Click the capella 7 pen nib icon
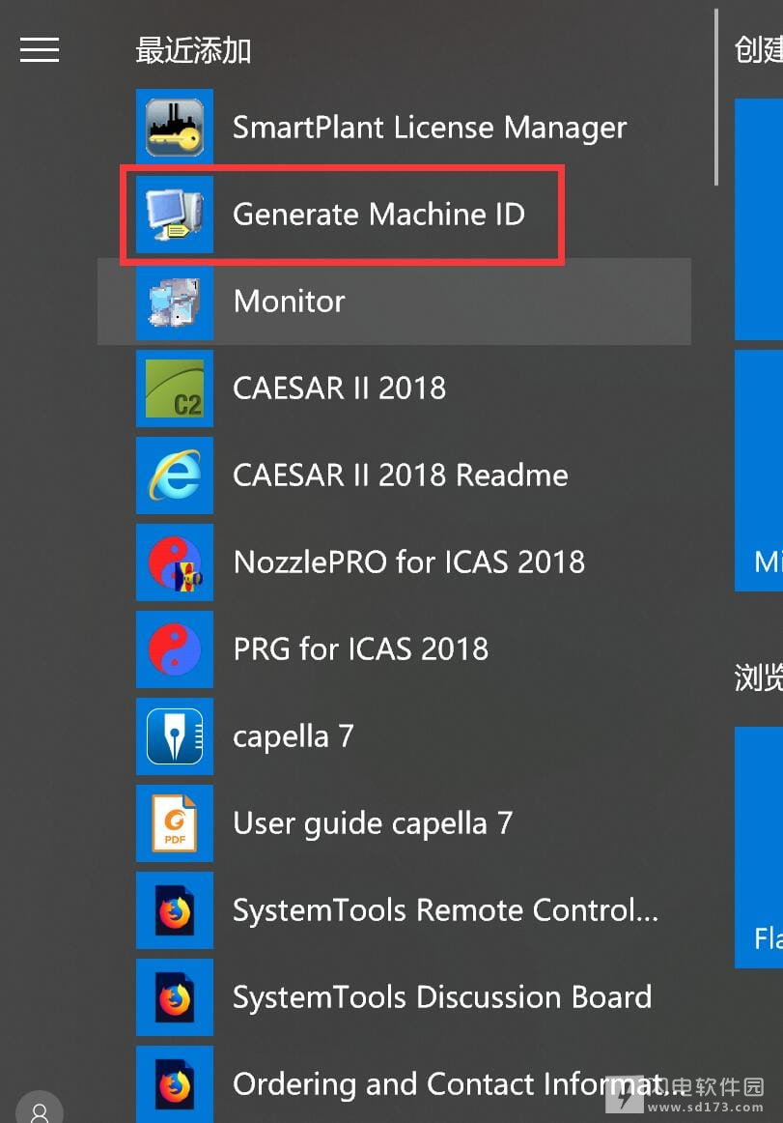 pyautogui.click(x=175, y=736)
